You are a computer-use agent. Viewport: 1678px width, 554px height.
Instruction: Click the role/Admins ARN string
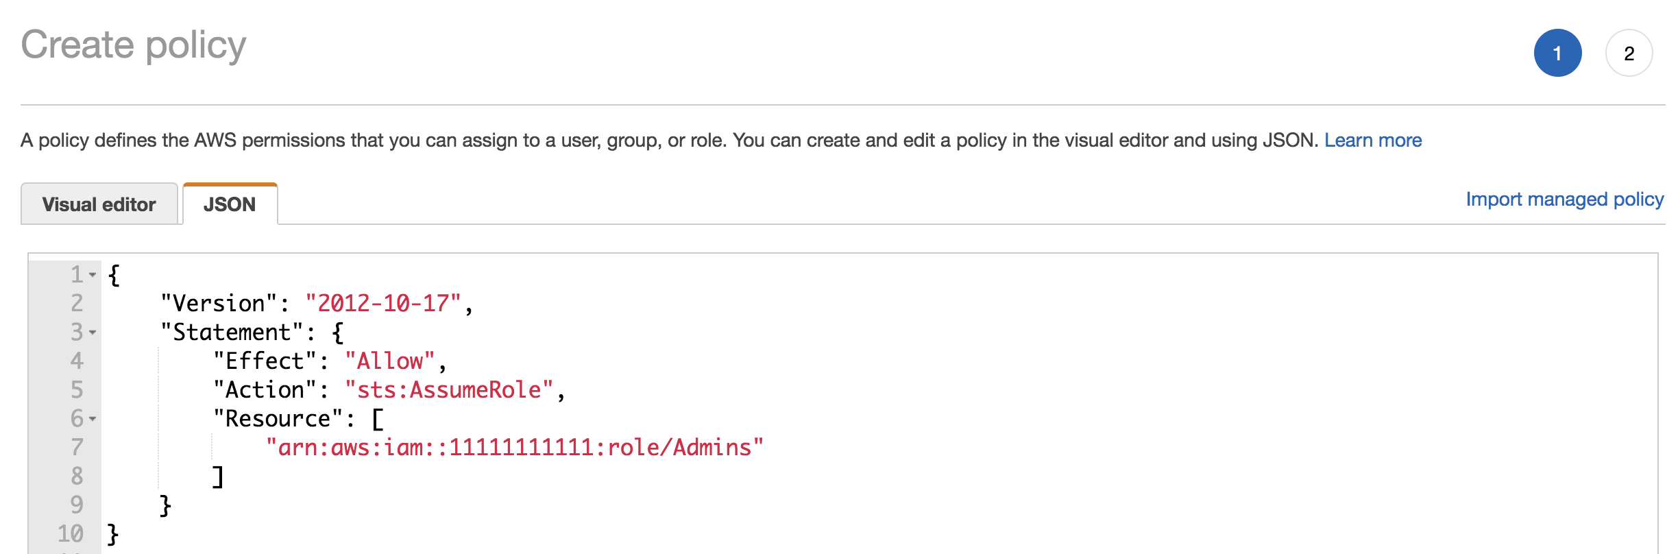(x=514, y=447)
